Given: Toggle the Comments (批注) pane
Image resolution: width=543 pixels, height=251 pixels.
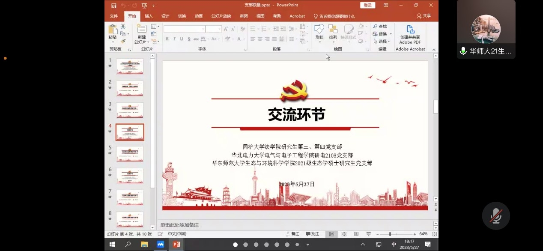Looking at the screenshot, I should tap(313, 234).
